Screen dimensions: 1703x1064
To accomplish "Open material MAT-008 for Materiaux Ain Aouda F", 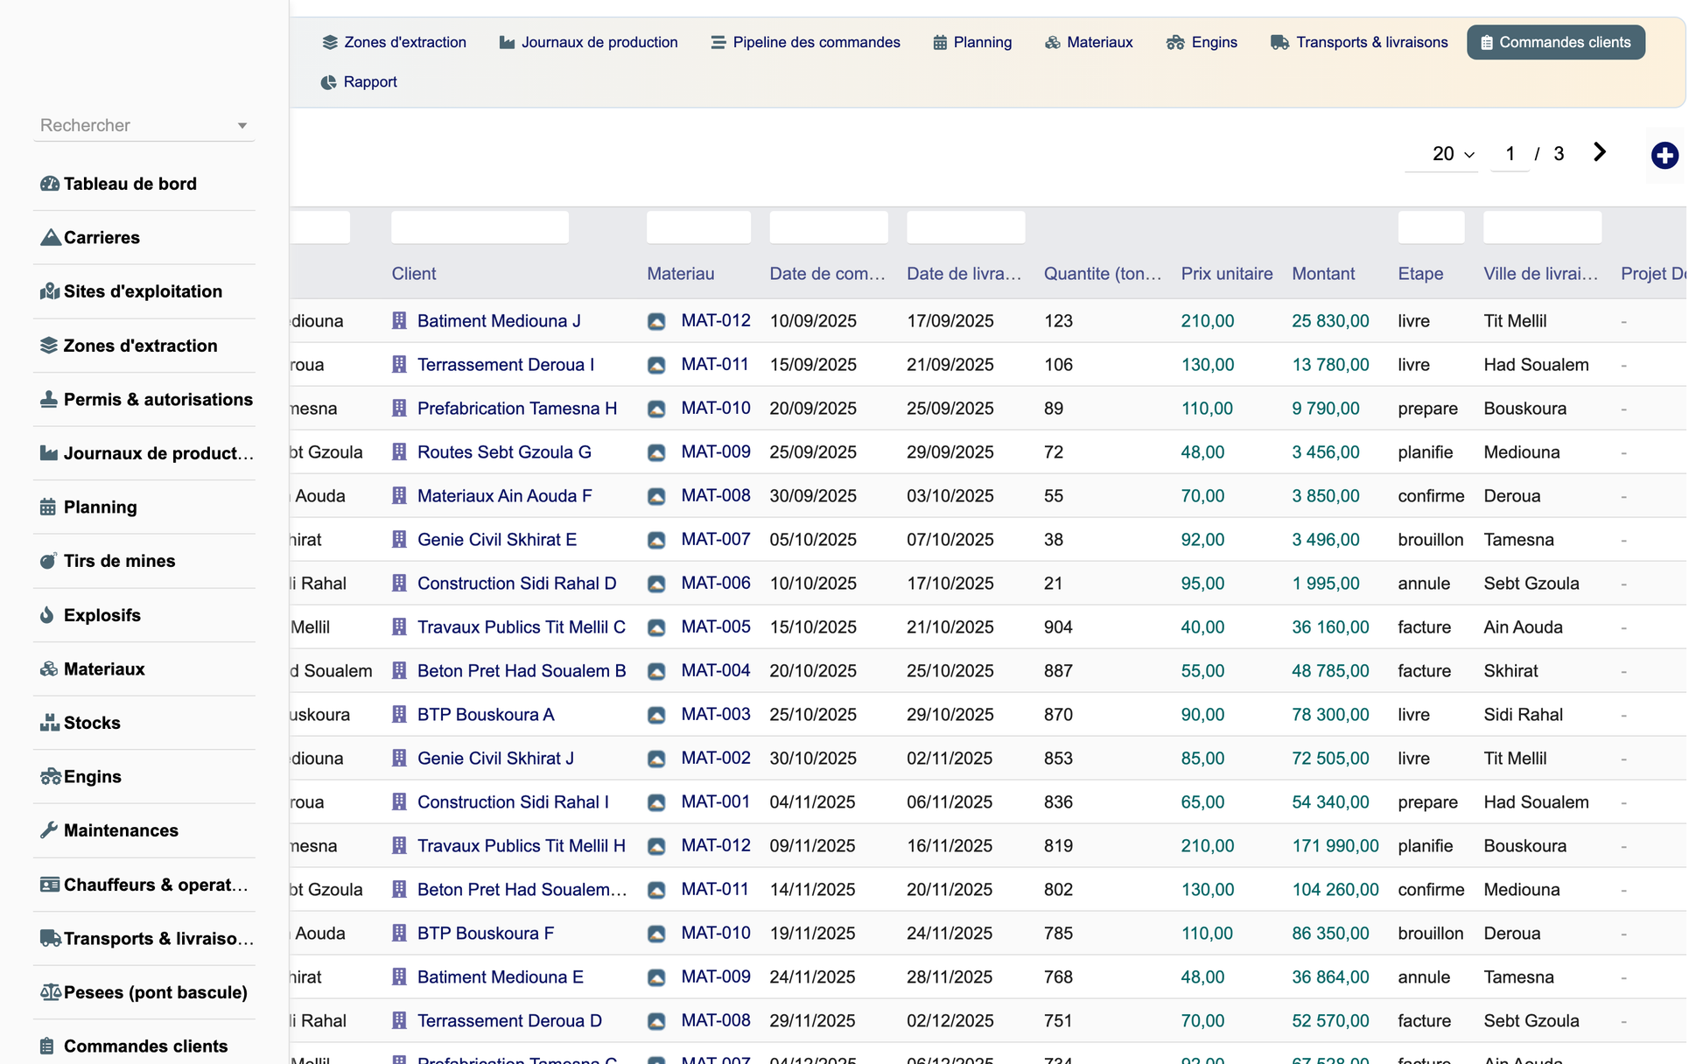I will [716, 496].
